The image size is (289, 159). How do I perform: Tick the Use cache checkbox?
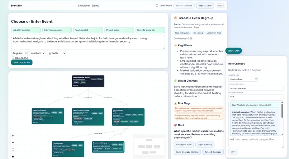(13, 58)
